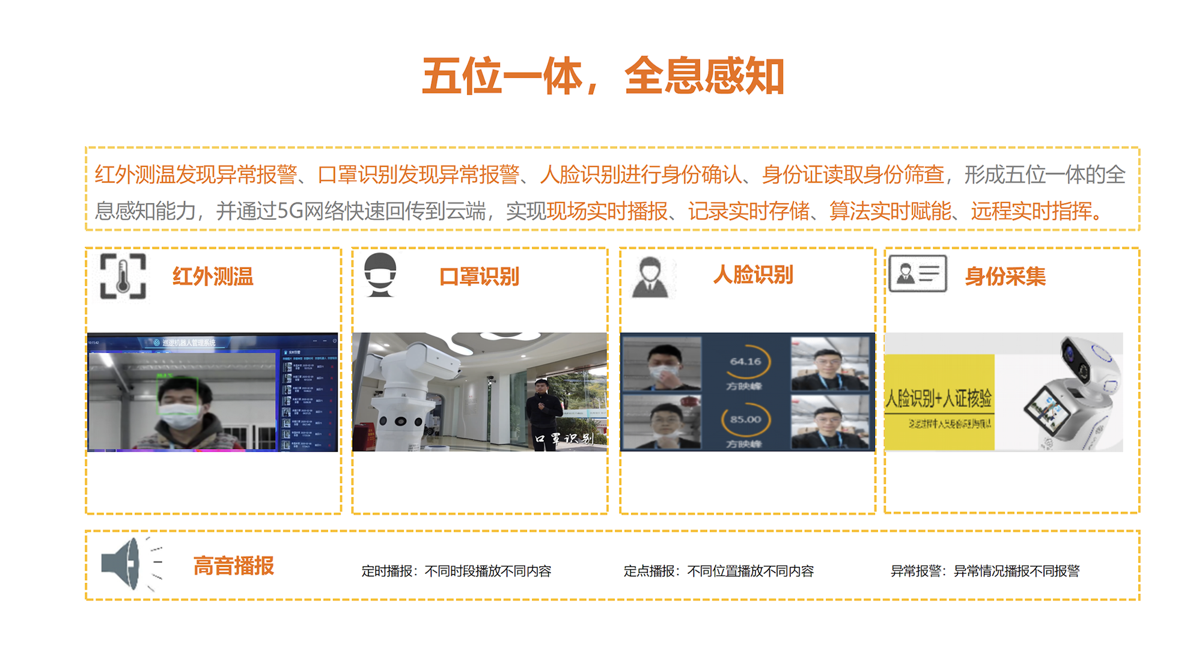The width and height of the screenshot is (1202, 667).
Task: Click the 85.00 match score circle
Action: 745,419
